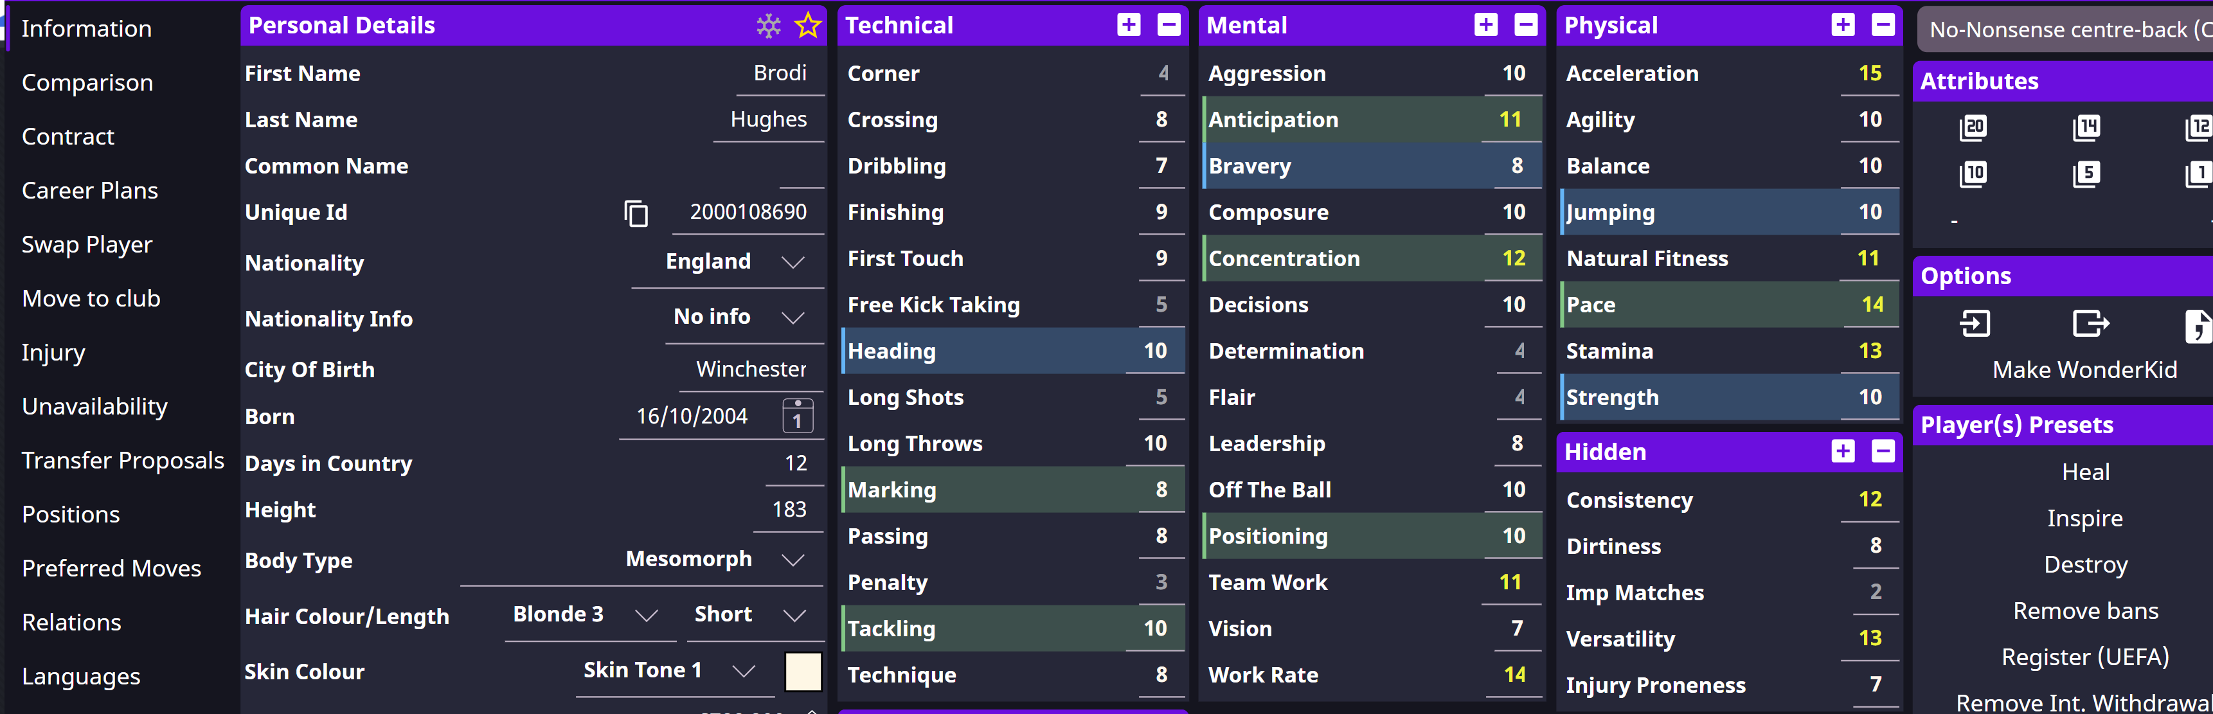Copy the Unique Id with the copy icon
The width and height of the screenshot is (2213, 714).
(636, 213)
